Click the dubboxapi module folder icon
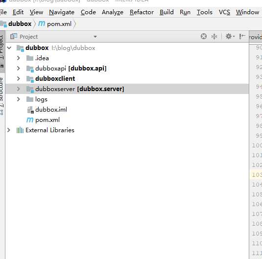 pyautogui.click(x=30, y=69)
